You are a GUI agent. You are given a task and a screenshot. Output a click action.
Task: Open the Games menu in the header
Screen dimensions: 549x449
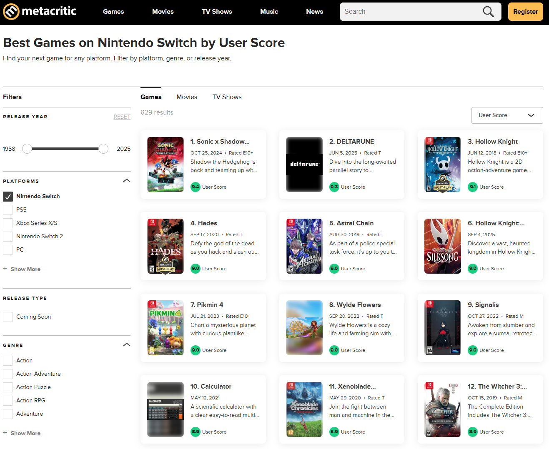coord(113,12)
